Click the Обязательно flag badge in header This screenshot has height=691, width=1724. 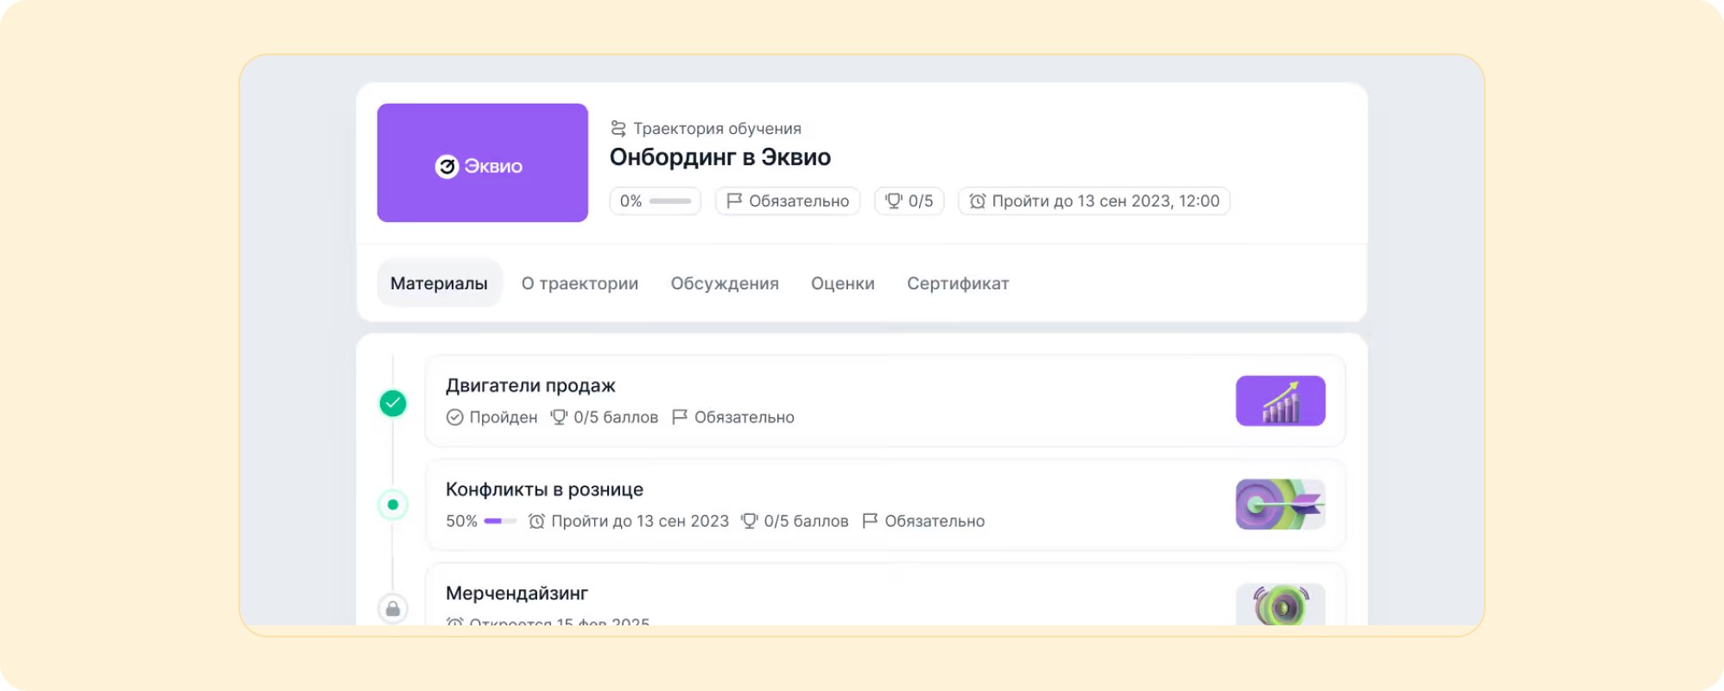(x=788, y=201)
